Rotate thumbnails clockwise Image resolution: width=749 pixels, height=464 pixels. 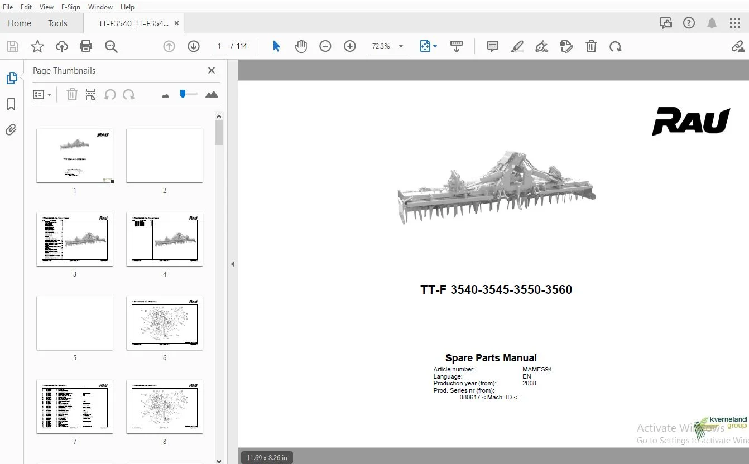tap(129, 95)
